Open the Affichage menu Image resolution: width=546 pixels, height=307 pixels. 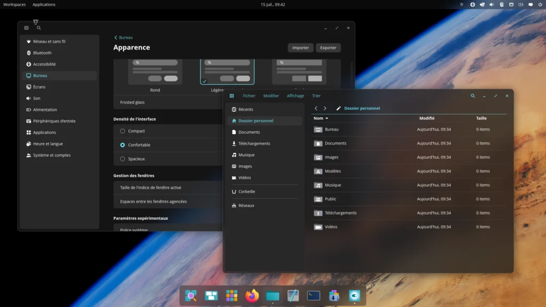295,96
